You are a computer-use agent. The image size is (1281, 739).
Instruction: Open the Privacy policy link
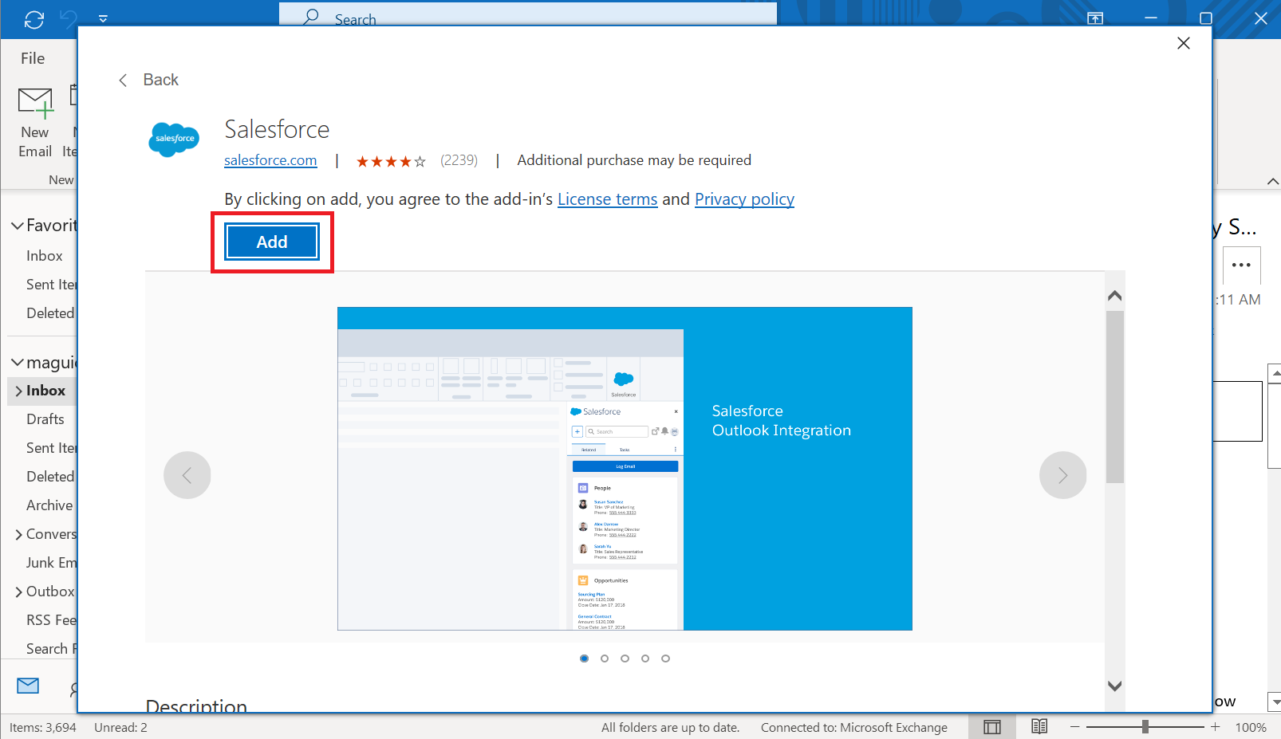[x=744, y=199]
